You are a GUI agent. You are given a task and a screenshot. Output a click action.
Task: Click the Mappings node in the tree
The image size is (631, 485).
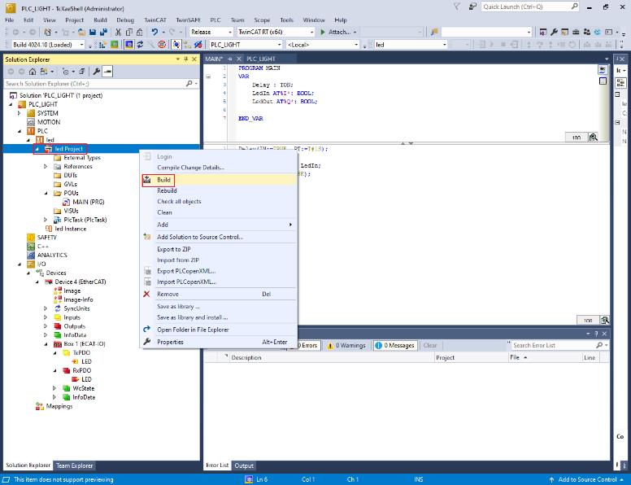pos(59,406)
